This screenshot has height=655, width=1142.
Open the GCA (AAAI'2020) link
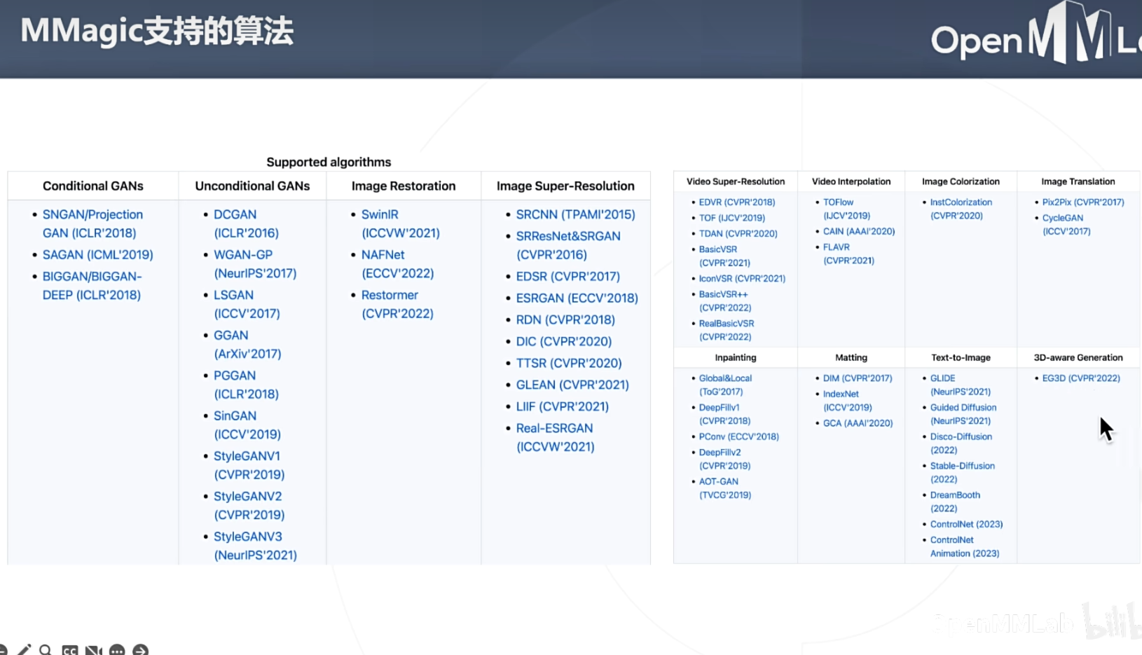pos(858,423)
